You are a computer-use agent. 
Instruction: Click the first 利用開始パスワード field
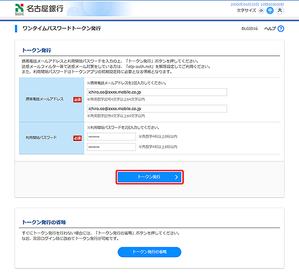tap(111, 136)
